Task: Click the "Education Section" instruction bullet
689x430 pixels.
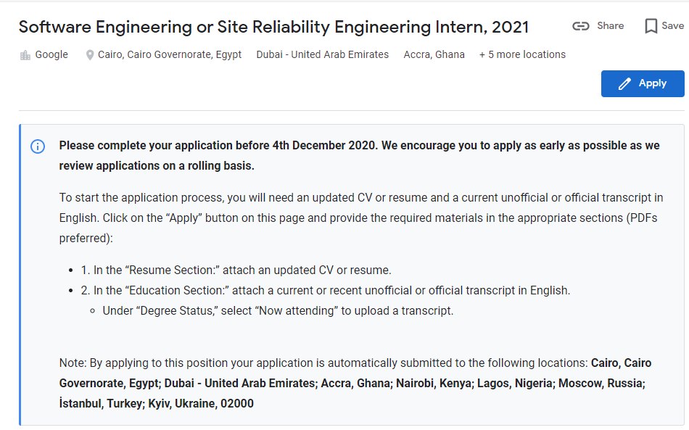Action: [x=325, y=290]
